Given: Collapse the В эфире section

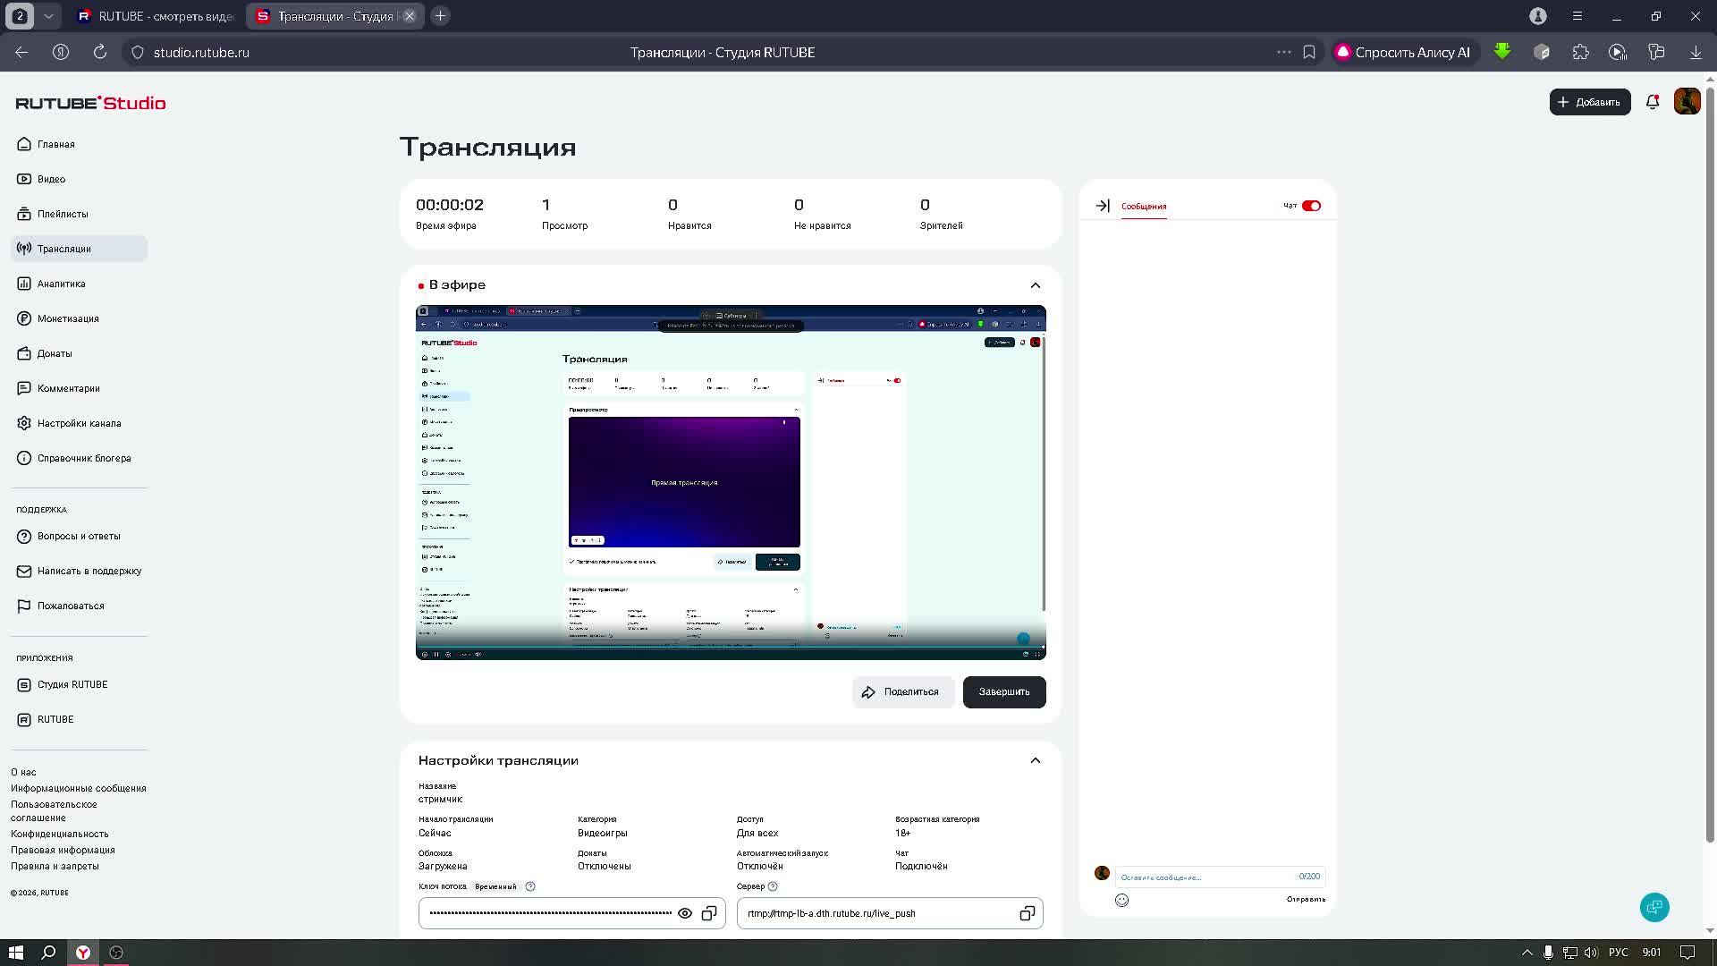Looking at the screenshot, I should (x=1035, y=285).
